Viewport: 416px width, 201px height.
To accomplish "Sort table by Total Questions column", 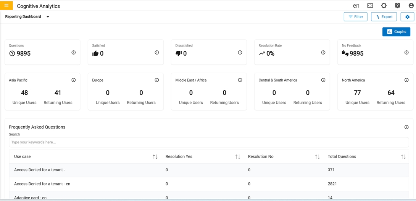I will pos(403,157).
